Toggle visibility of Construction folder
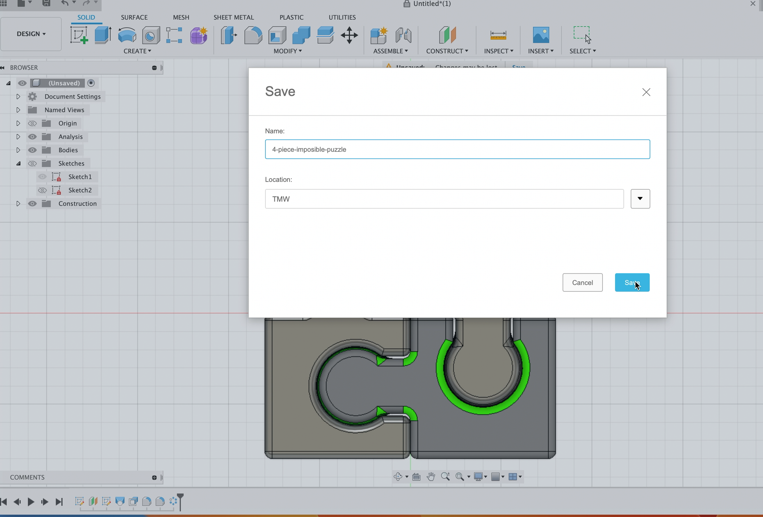763x517 pixels. [x=32, y=204]
